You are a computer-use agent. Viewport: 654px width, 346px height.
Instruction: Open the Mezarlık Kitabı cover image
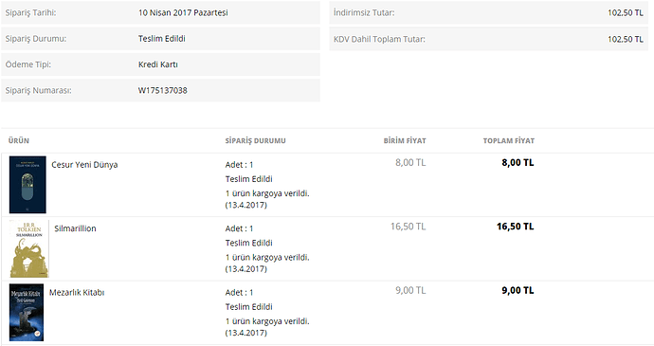[27, 313]
